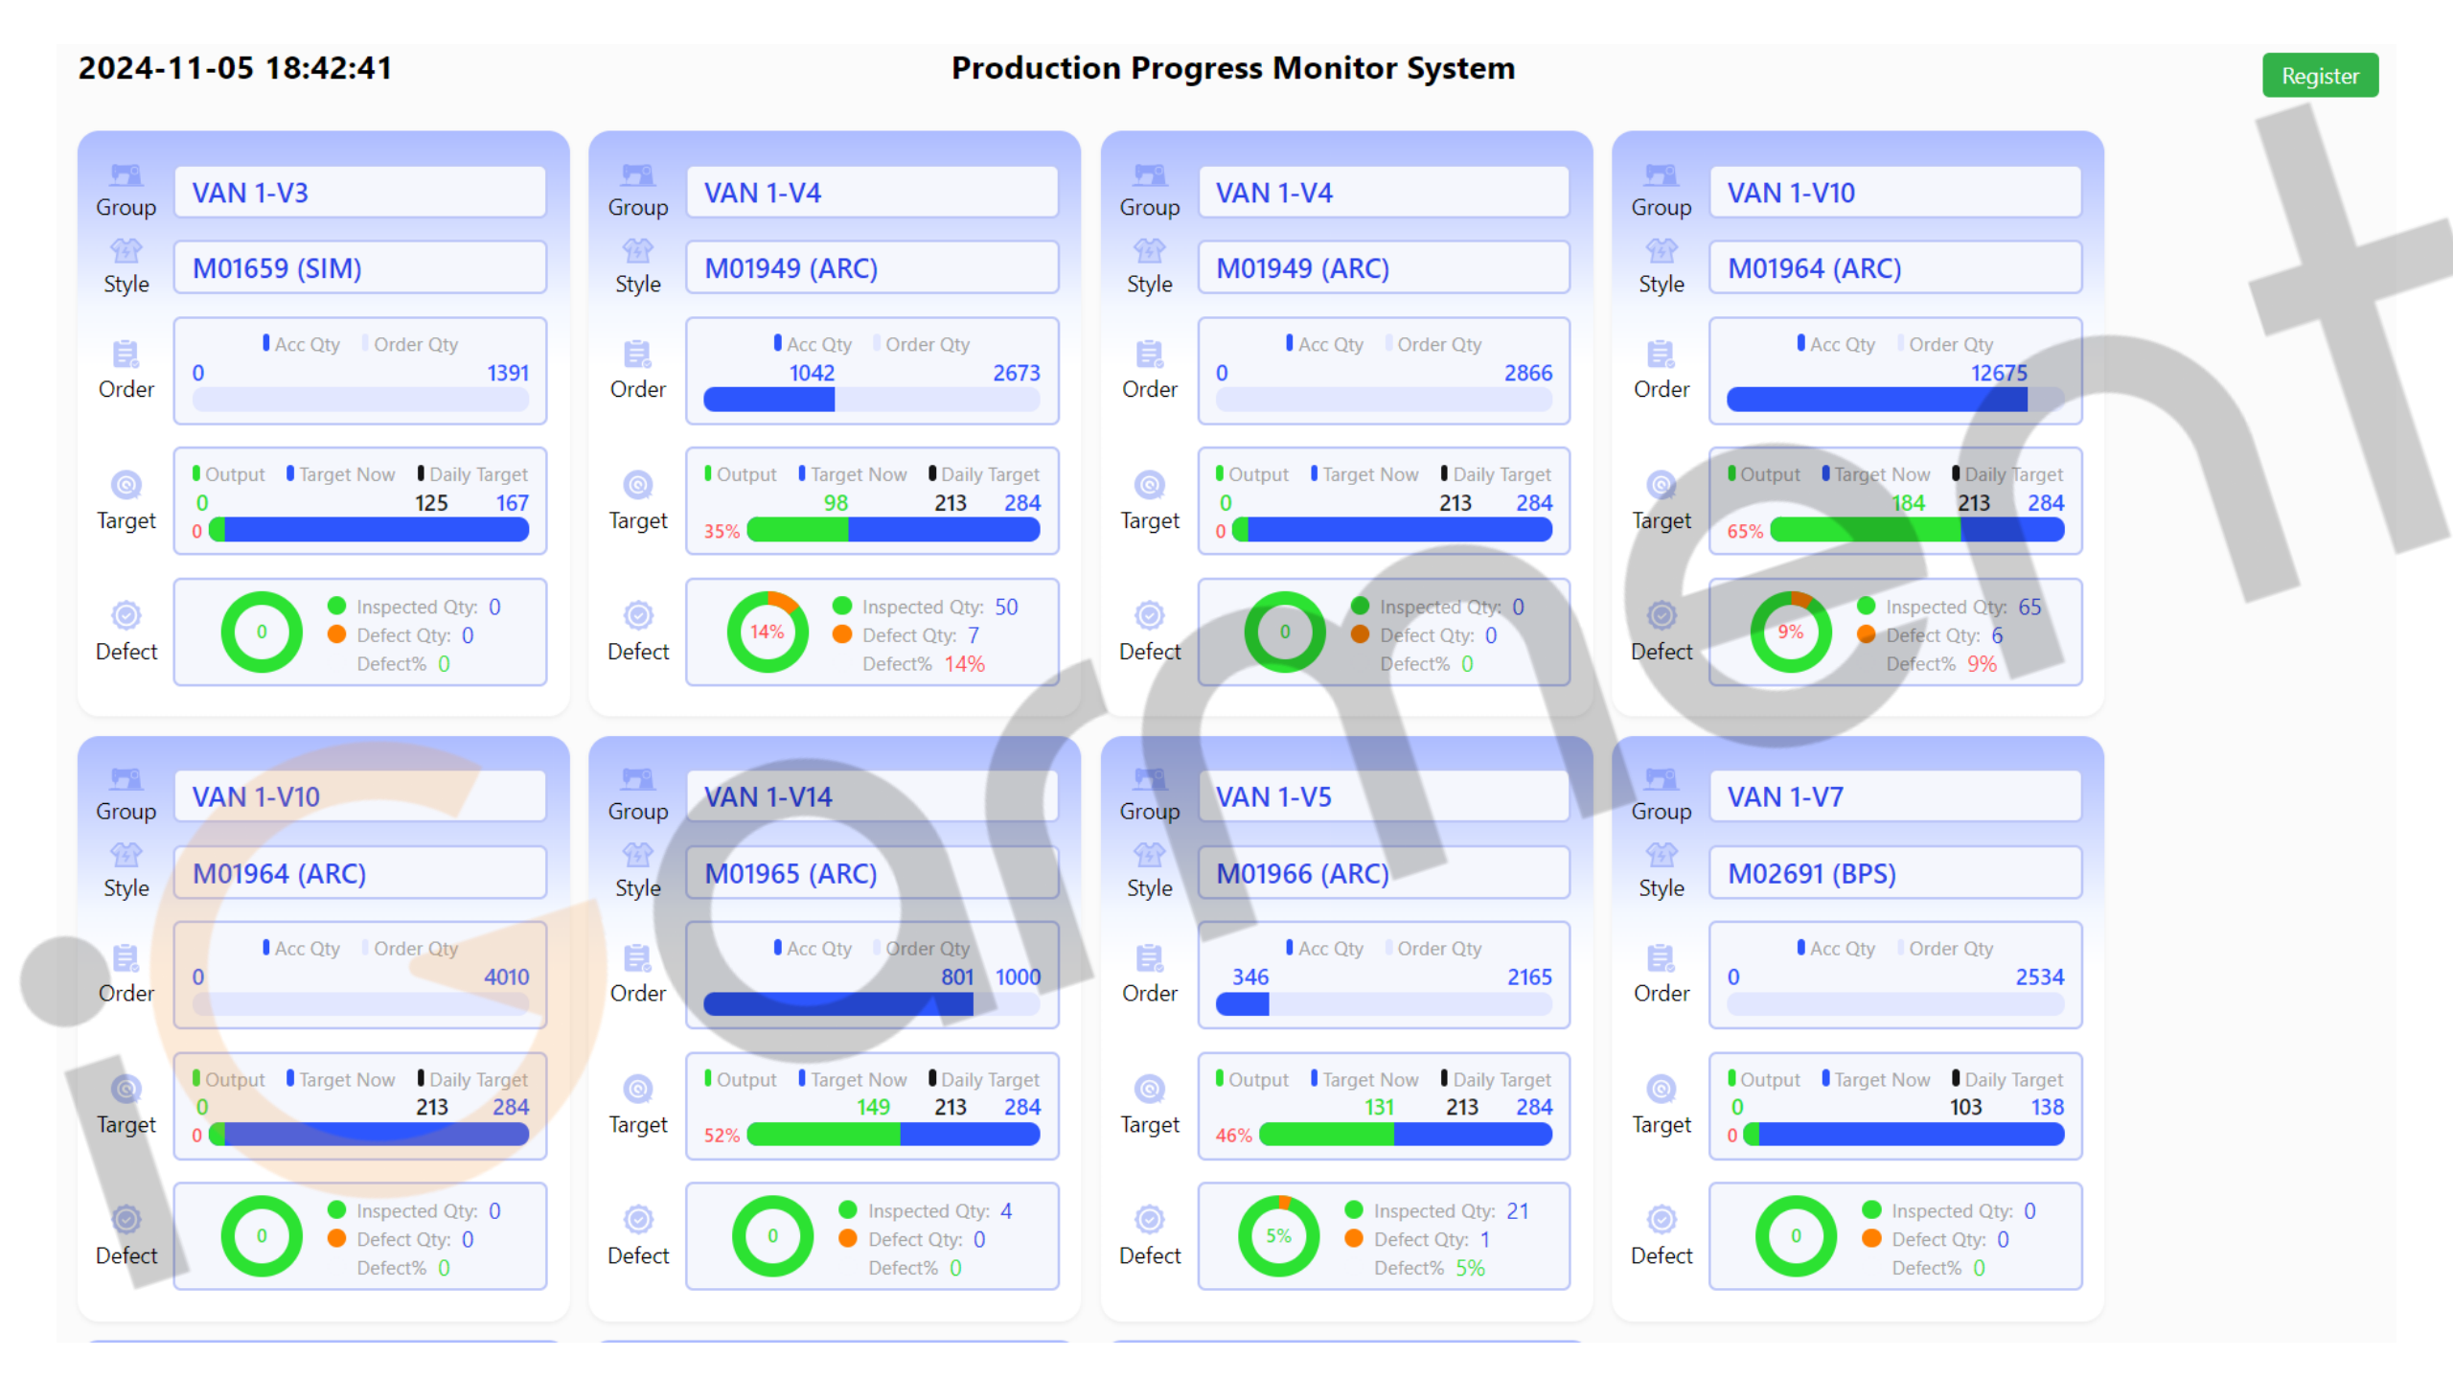The image size is (2453, 1380).
Task: Click the Style shirt icon in VAN 1-V10 M01964 top card
Action: point(1661,252)
